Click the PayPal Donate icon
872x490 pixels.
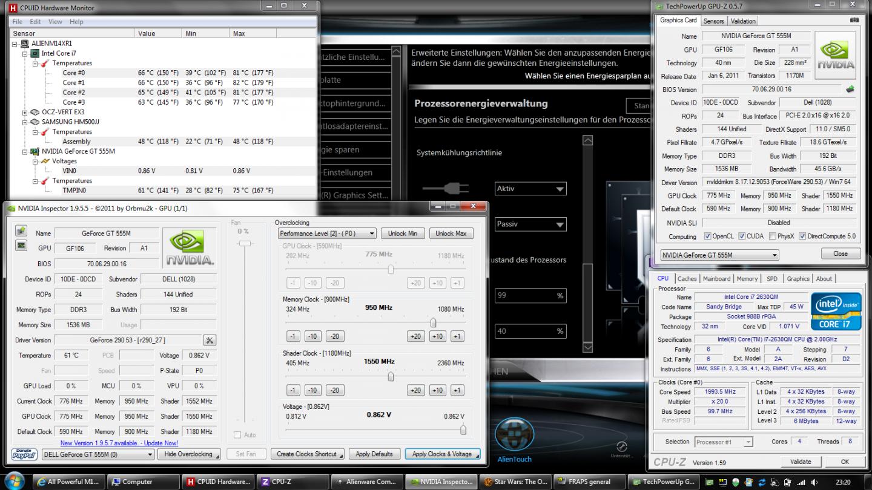coord(24,454)
